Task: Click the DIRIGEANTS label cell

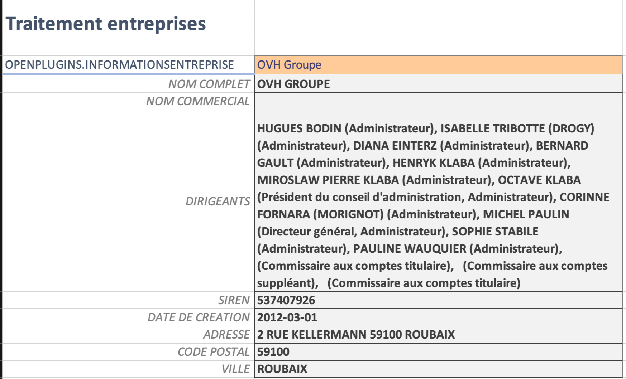Action: coord(128,201)
